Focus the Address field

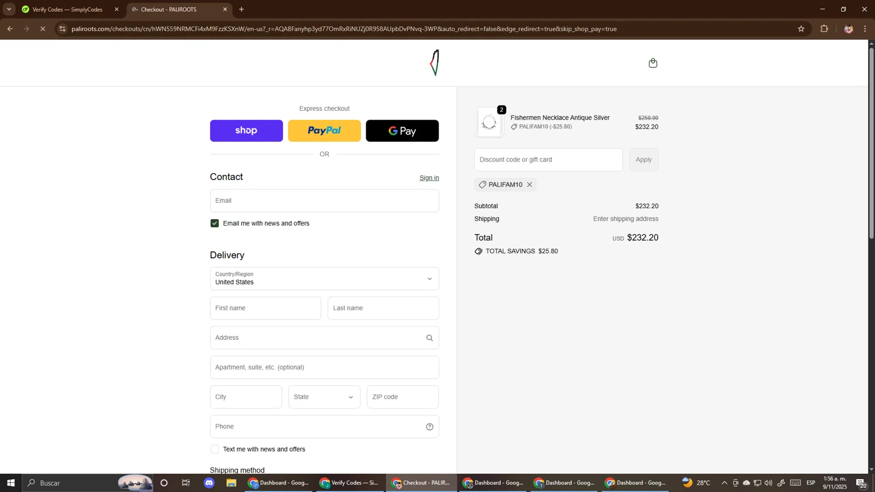(324, 338)
